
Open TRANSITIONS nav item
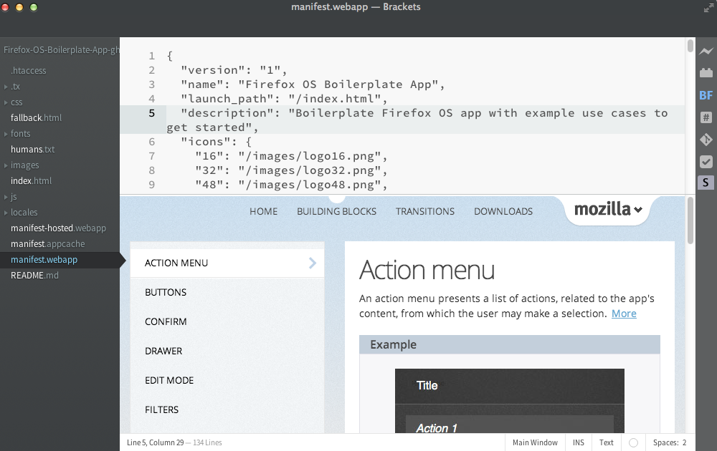(425, 212)
